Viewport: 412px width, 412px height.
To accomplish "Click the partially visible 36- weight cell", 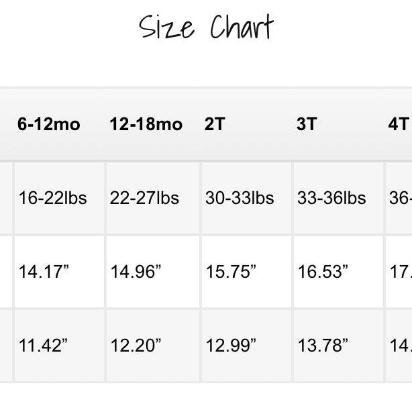I will (x=400, y=198).
